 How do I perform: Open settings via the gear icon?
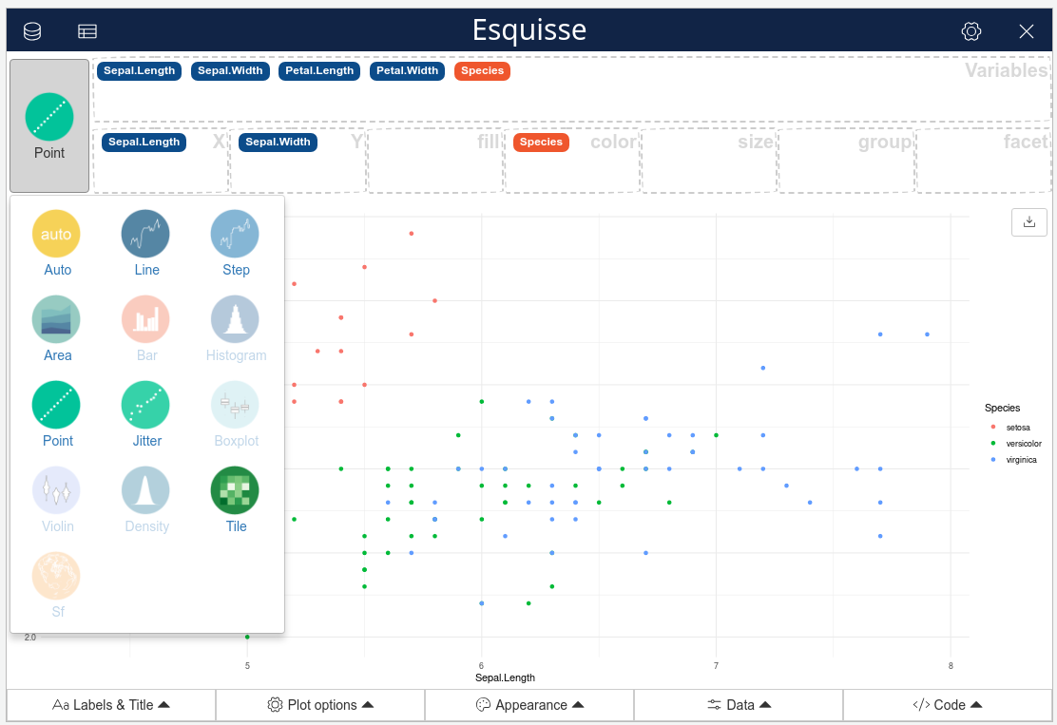click(971, 31)
